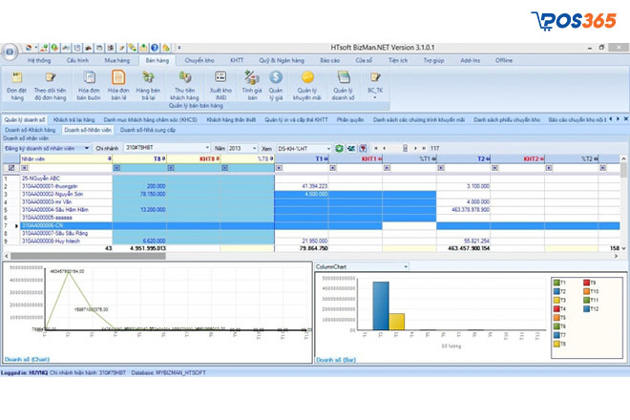Open the Báo cáo ribbon tab
630x420 pixels.
[x=330, y=59]
